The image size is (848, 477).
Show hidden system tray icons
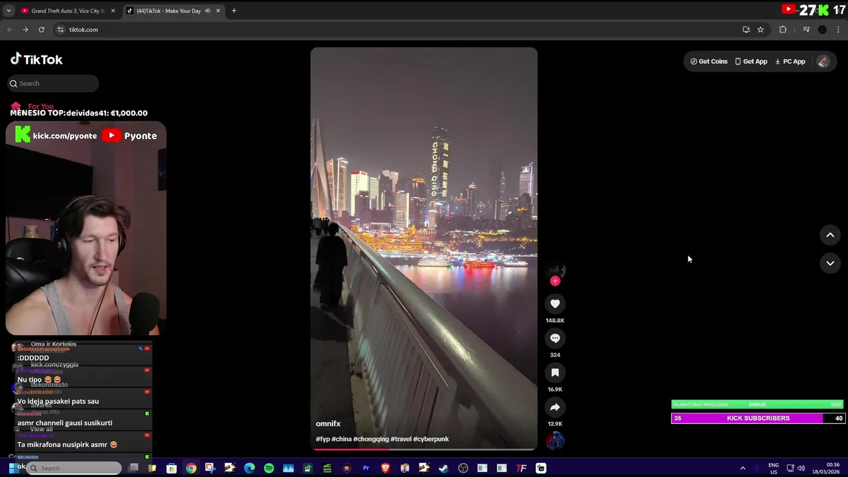[743, 468]
